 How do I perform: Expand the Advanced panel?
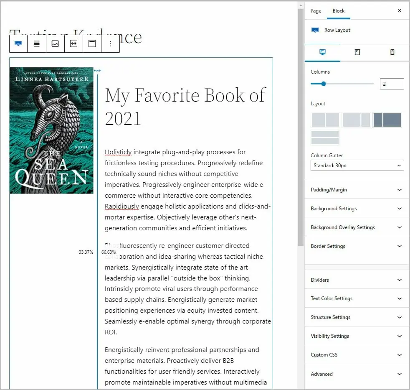pos(357,374)
